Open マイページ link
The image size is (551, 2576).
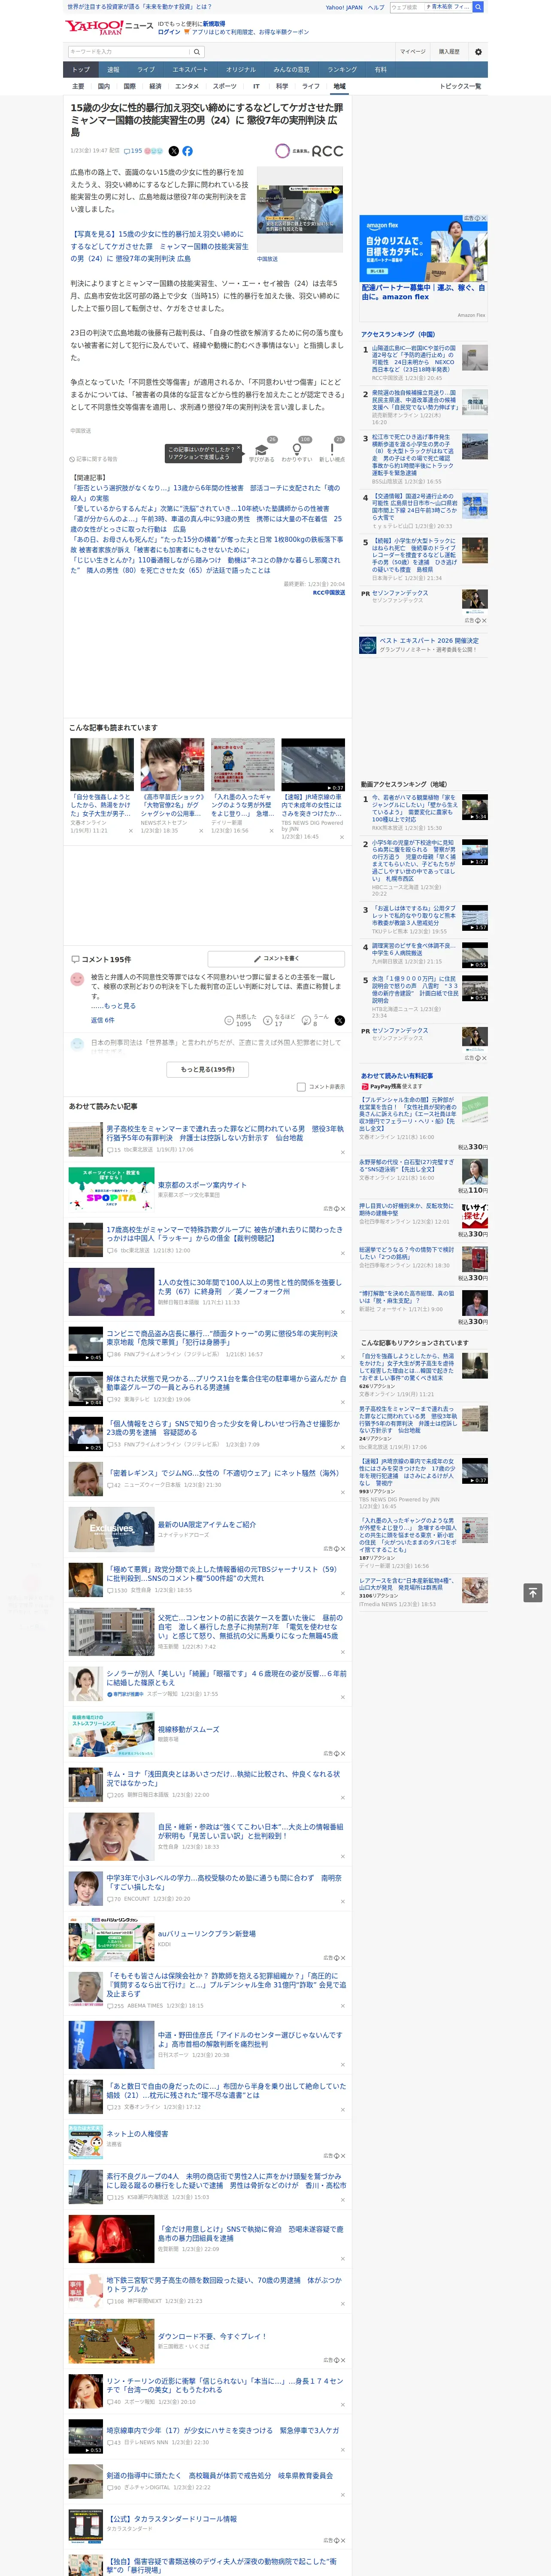point(412,51)
